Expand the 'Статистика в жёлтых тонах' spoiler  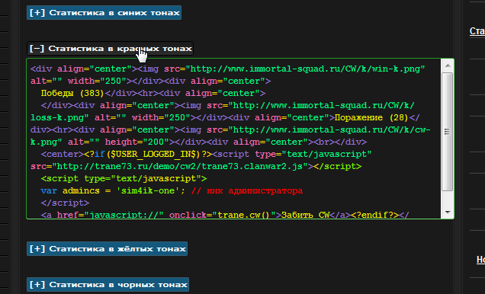(x=107, y=248)
